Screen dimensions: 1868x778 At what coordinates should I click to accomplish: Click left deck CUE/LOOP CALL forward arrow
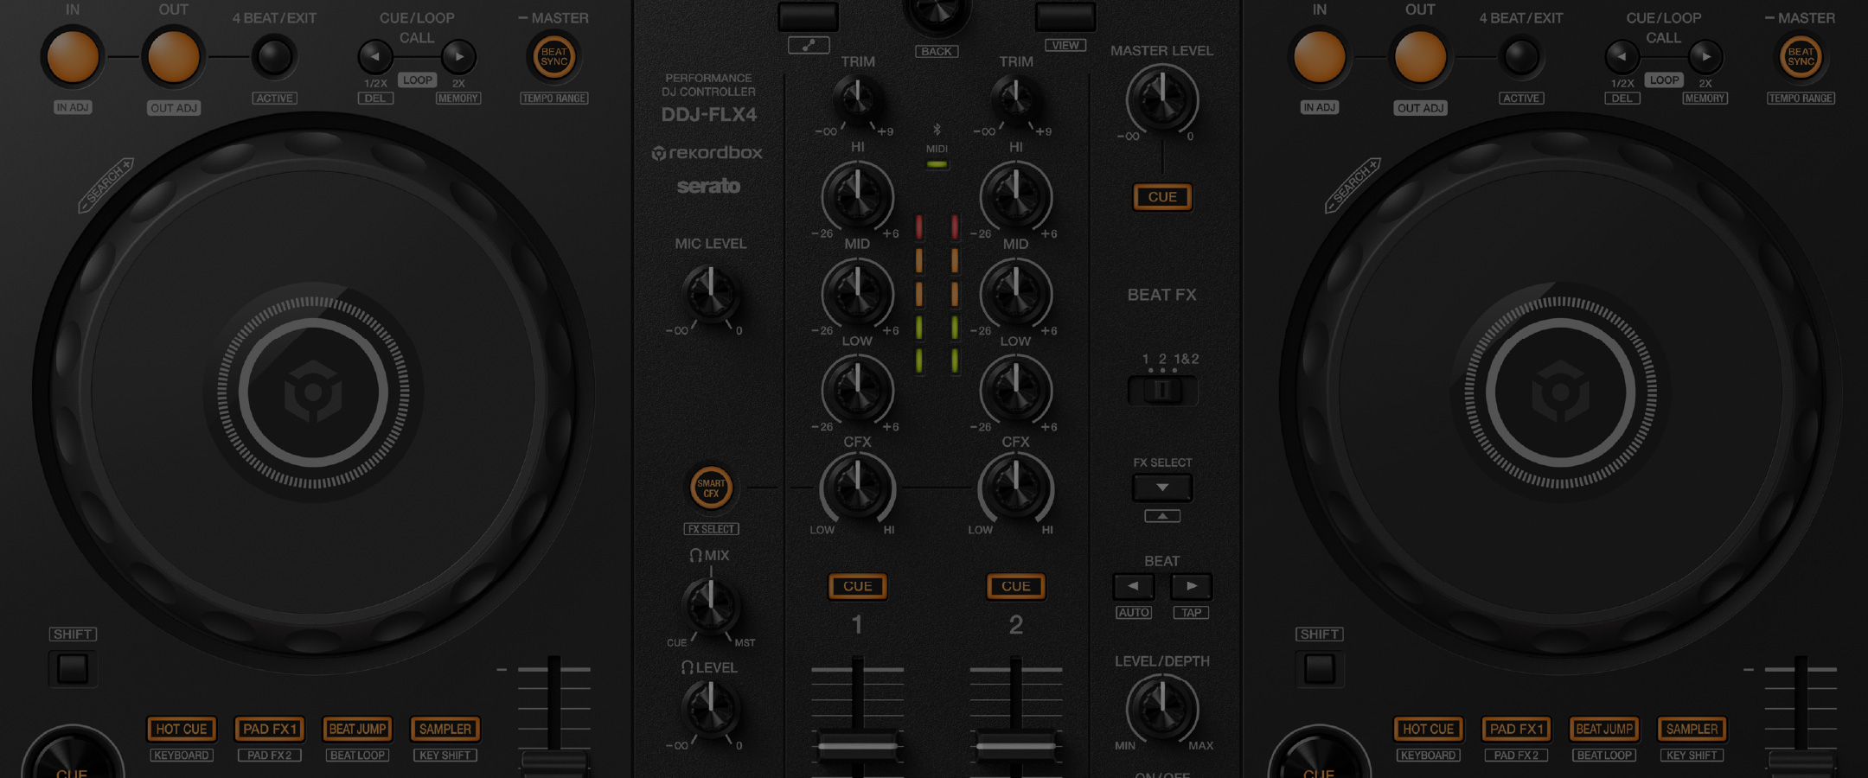458,57
